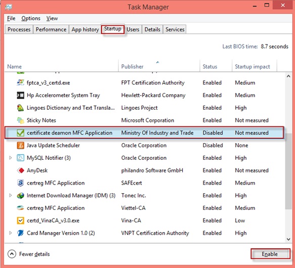
Task: Click the Microsoft Corporation publisher cell
Action: 148,120
